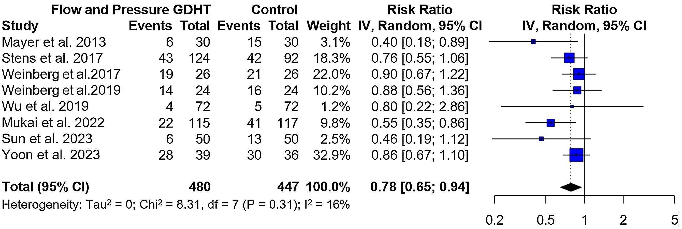Select the Mukai et al. 2022 study label
The image size is (682, 229).
pos(53,123)
